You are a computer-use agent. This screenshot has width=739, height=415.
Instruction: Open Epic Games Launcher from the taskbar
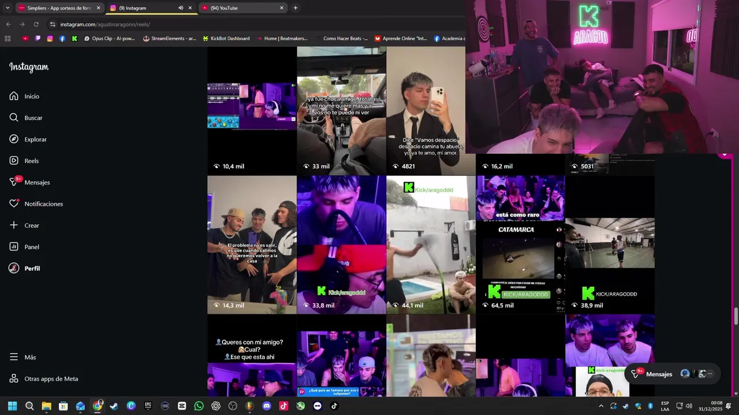[x=148, y=406]
